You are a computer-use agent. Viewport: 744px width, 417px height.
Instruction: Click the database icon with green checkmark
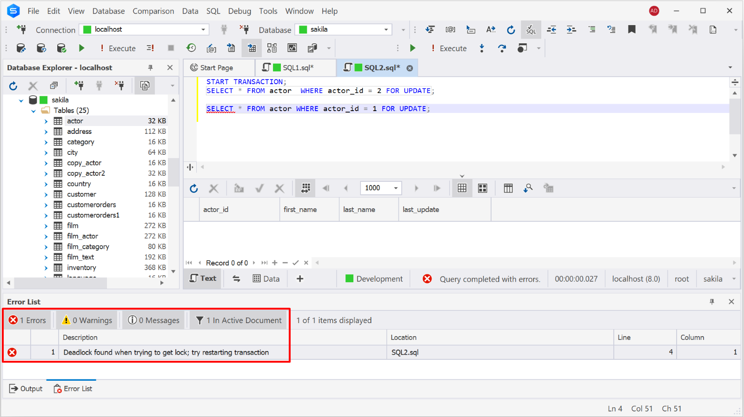[x=61, y=48]
